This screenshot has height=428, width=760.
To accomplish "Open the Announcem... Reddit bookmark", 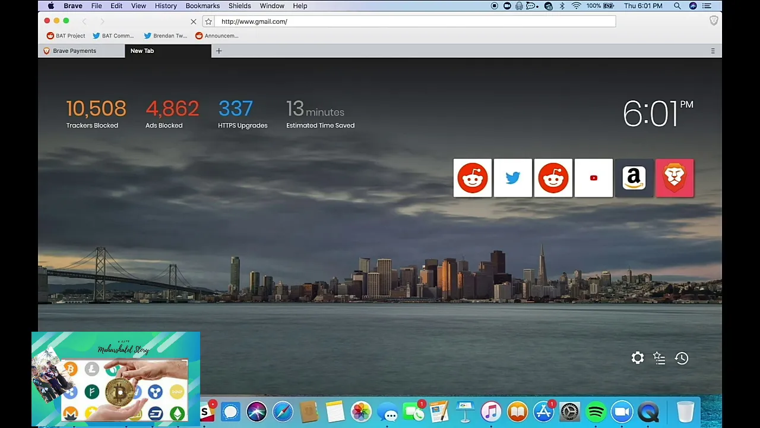I will tap(217, 36).
